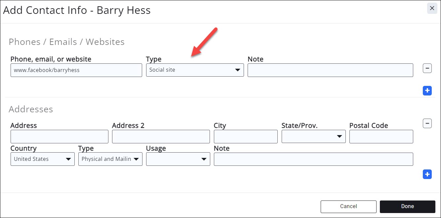Click the City text field
This screenshot has height=218, width=441.
[x=245, y=136]
